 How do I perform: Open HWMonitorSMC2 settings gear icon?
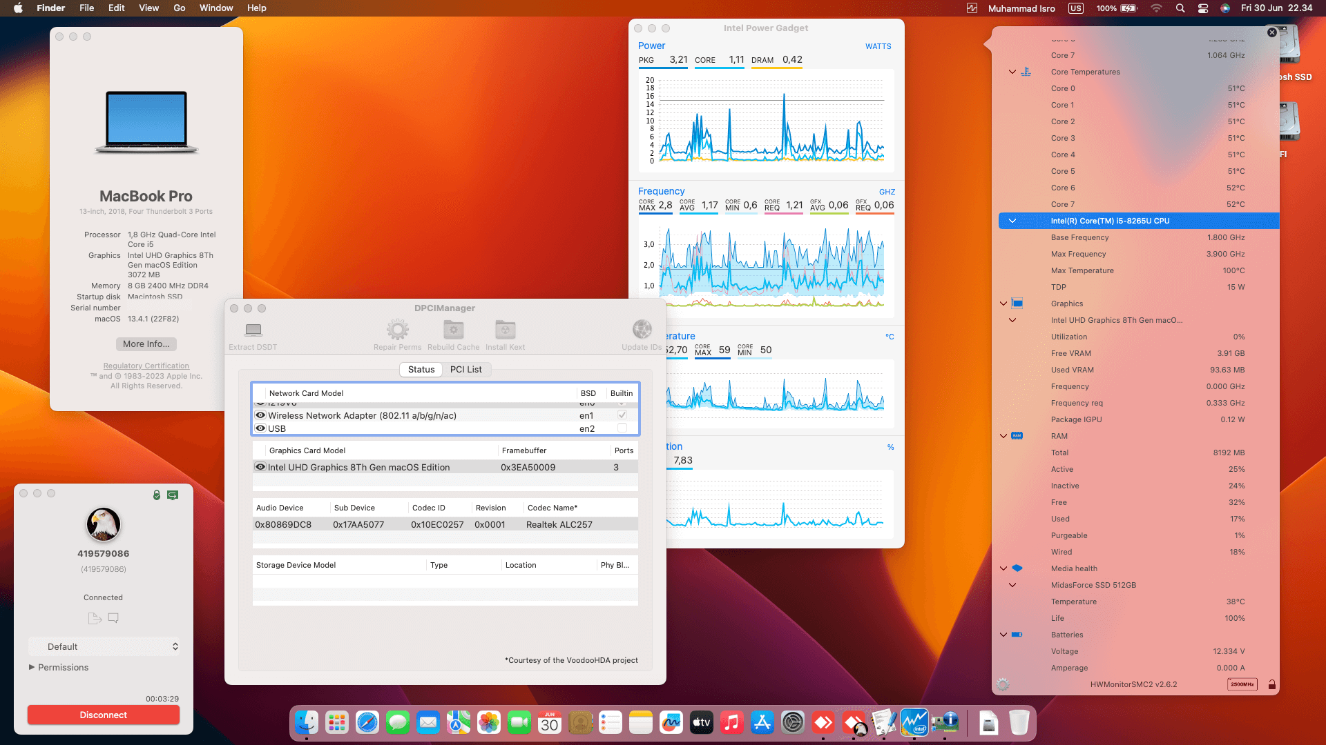pos(1003,684)
